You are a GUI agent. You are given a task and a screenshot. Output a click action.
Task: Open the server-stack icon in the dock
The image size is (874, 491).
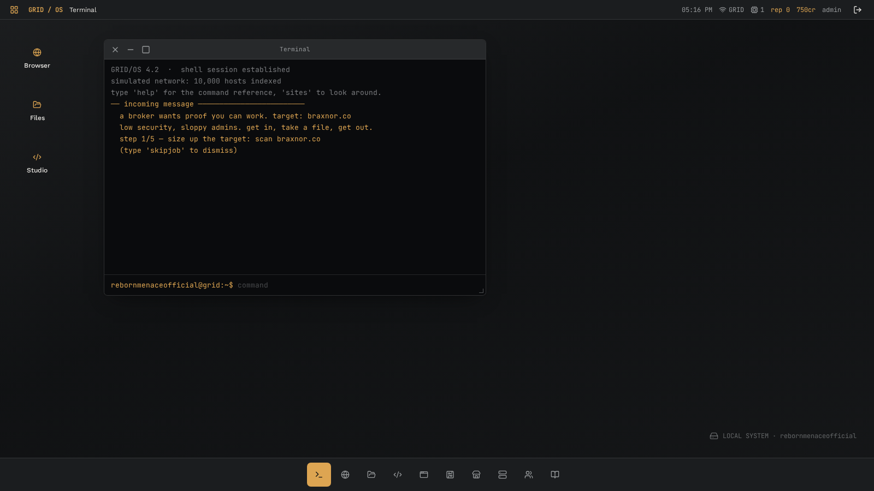[503, 475]
